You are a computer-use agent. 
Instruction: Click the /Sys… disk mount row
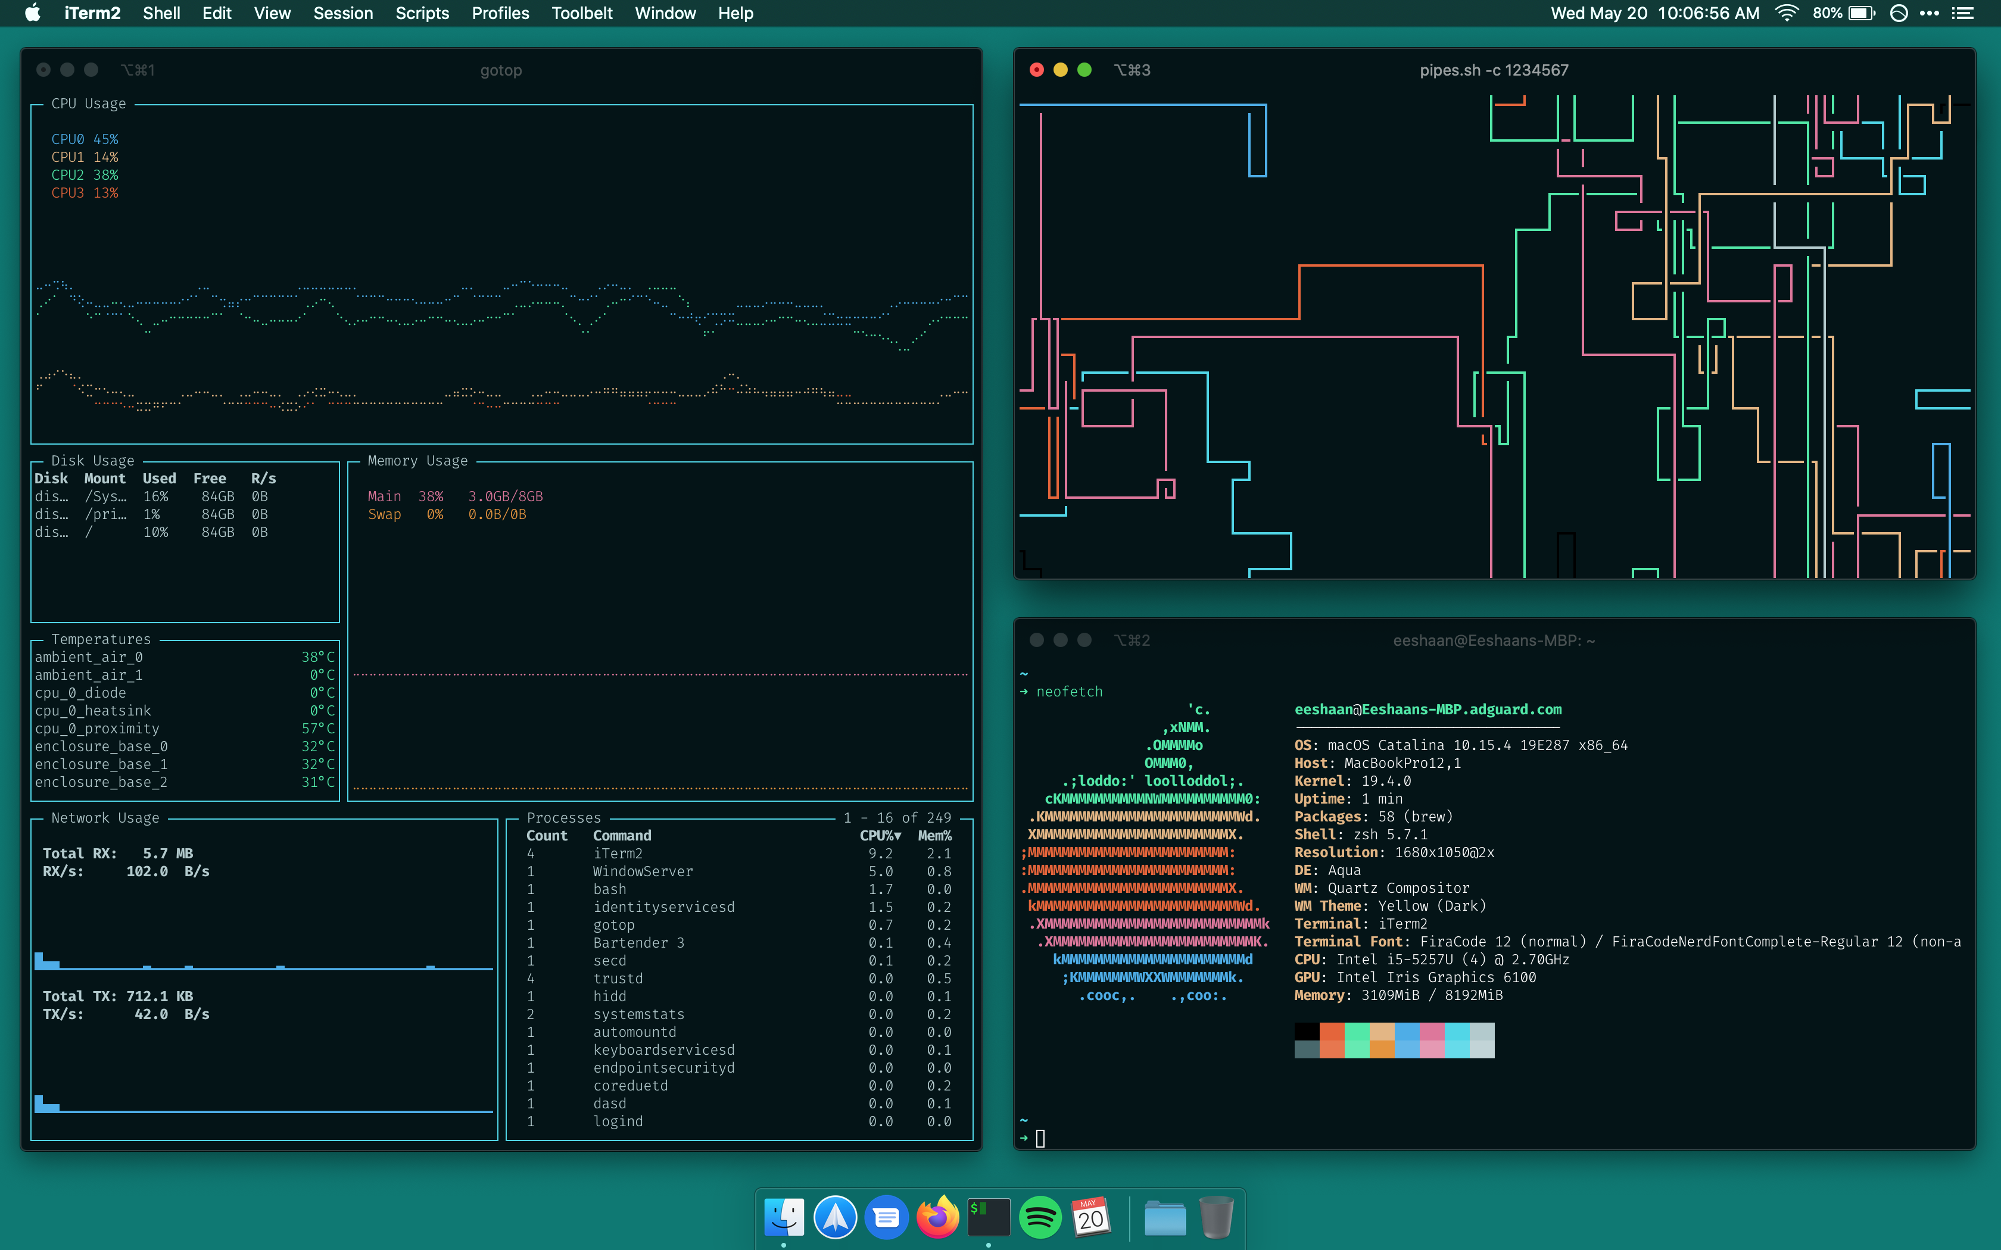click(151, 496)
